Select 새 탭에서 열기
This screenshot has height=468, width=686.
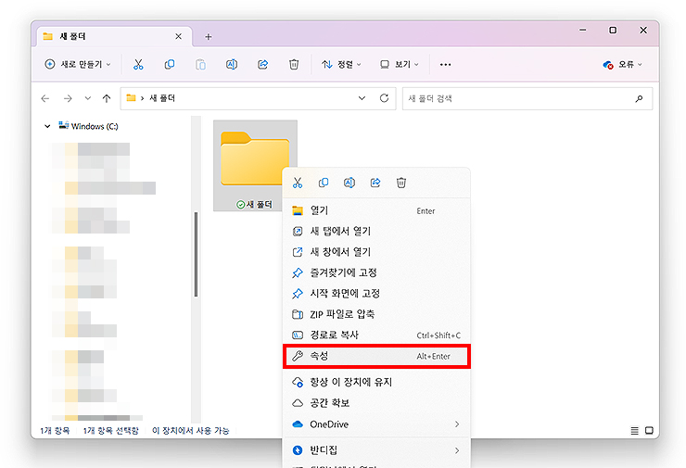[x=376, y=232]
